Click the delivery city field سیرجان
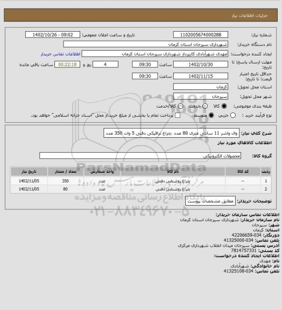The image size is (282, 310). pos(201,96)
